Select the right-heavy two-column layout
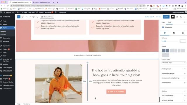The image size is (187, 105). coord(181,50)
